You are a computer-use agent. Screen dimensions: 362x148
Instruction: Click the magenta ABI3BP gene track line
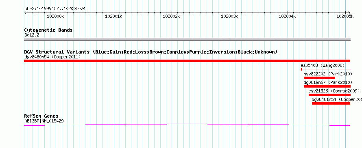coord(187,124)
